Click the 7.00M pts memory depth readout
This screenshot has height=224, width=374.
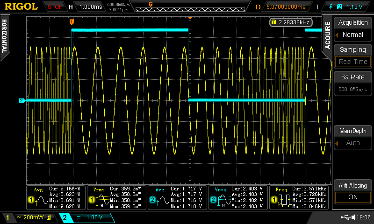pos(119,10)
